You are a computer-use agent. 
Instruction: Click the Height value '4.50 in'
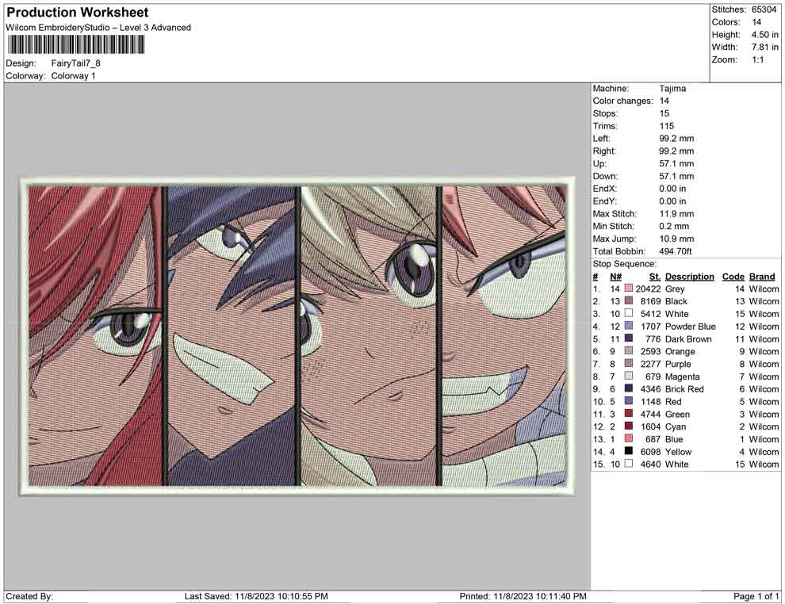click(x=764, y=35)
